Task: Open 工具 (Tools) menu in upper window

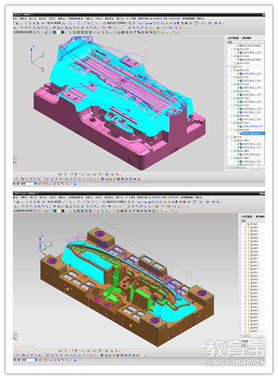Action: click(x=51, y=18)
